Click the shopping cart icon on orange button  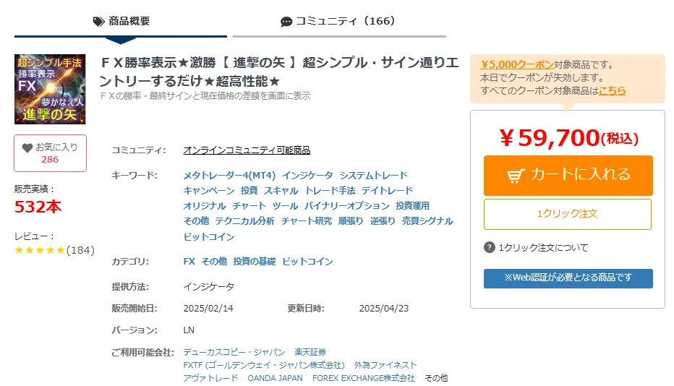pos(516,176)
